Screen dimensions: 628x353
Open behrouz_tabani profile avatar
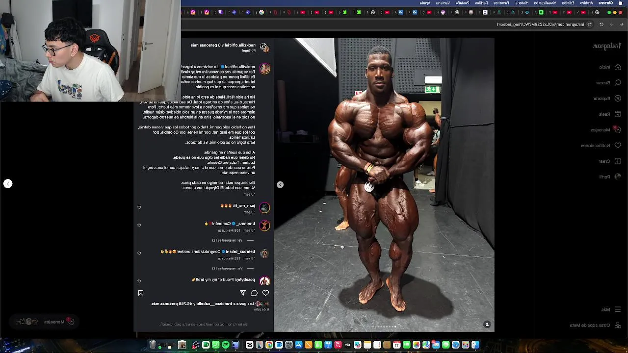tap(264, 253)
